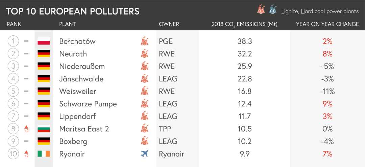
Task: Click the Niederaußem plant name
Action: (82, 66)
